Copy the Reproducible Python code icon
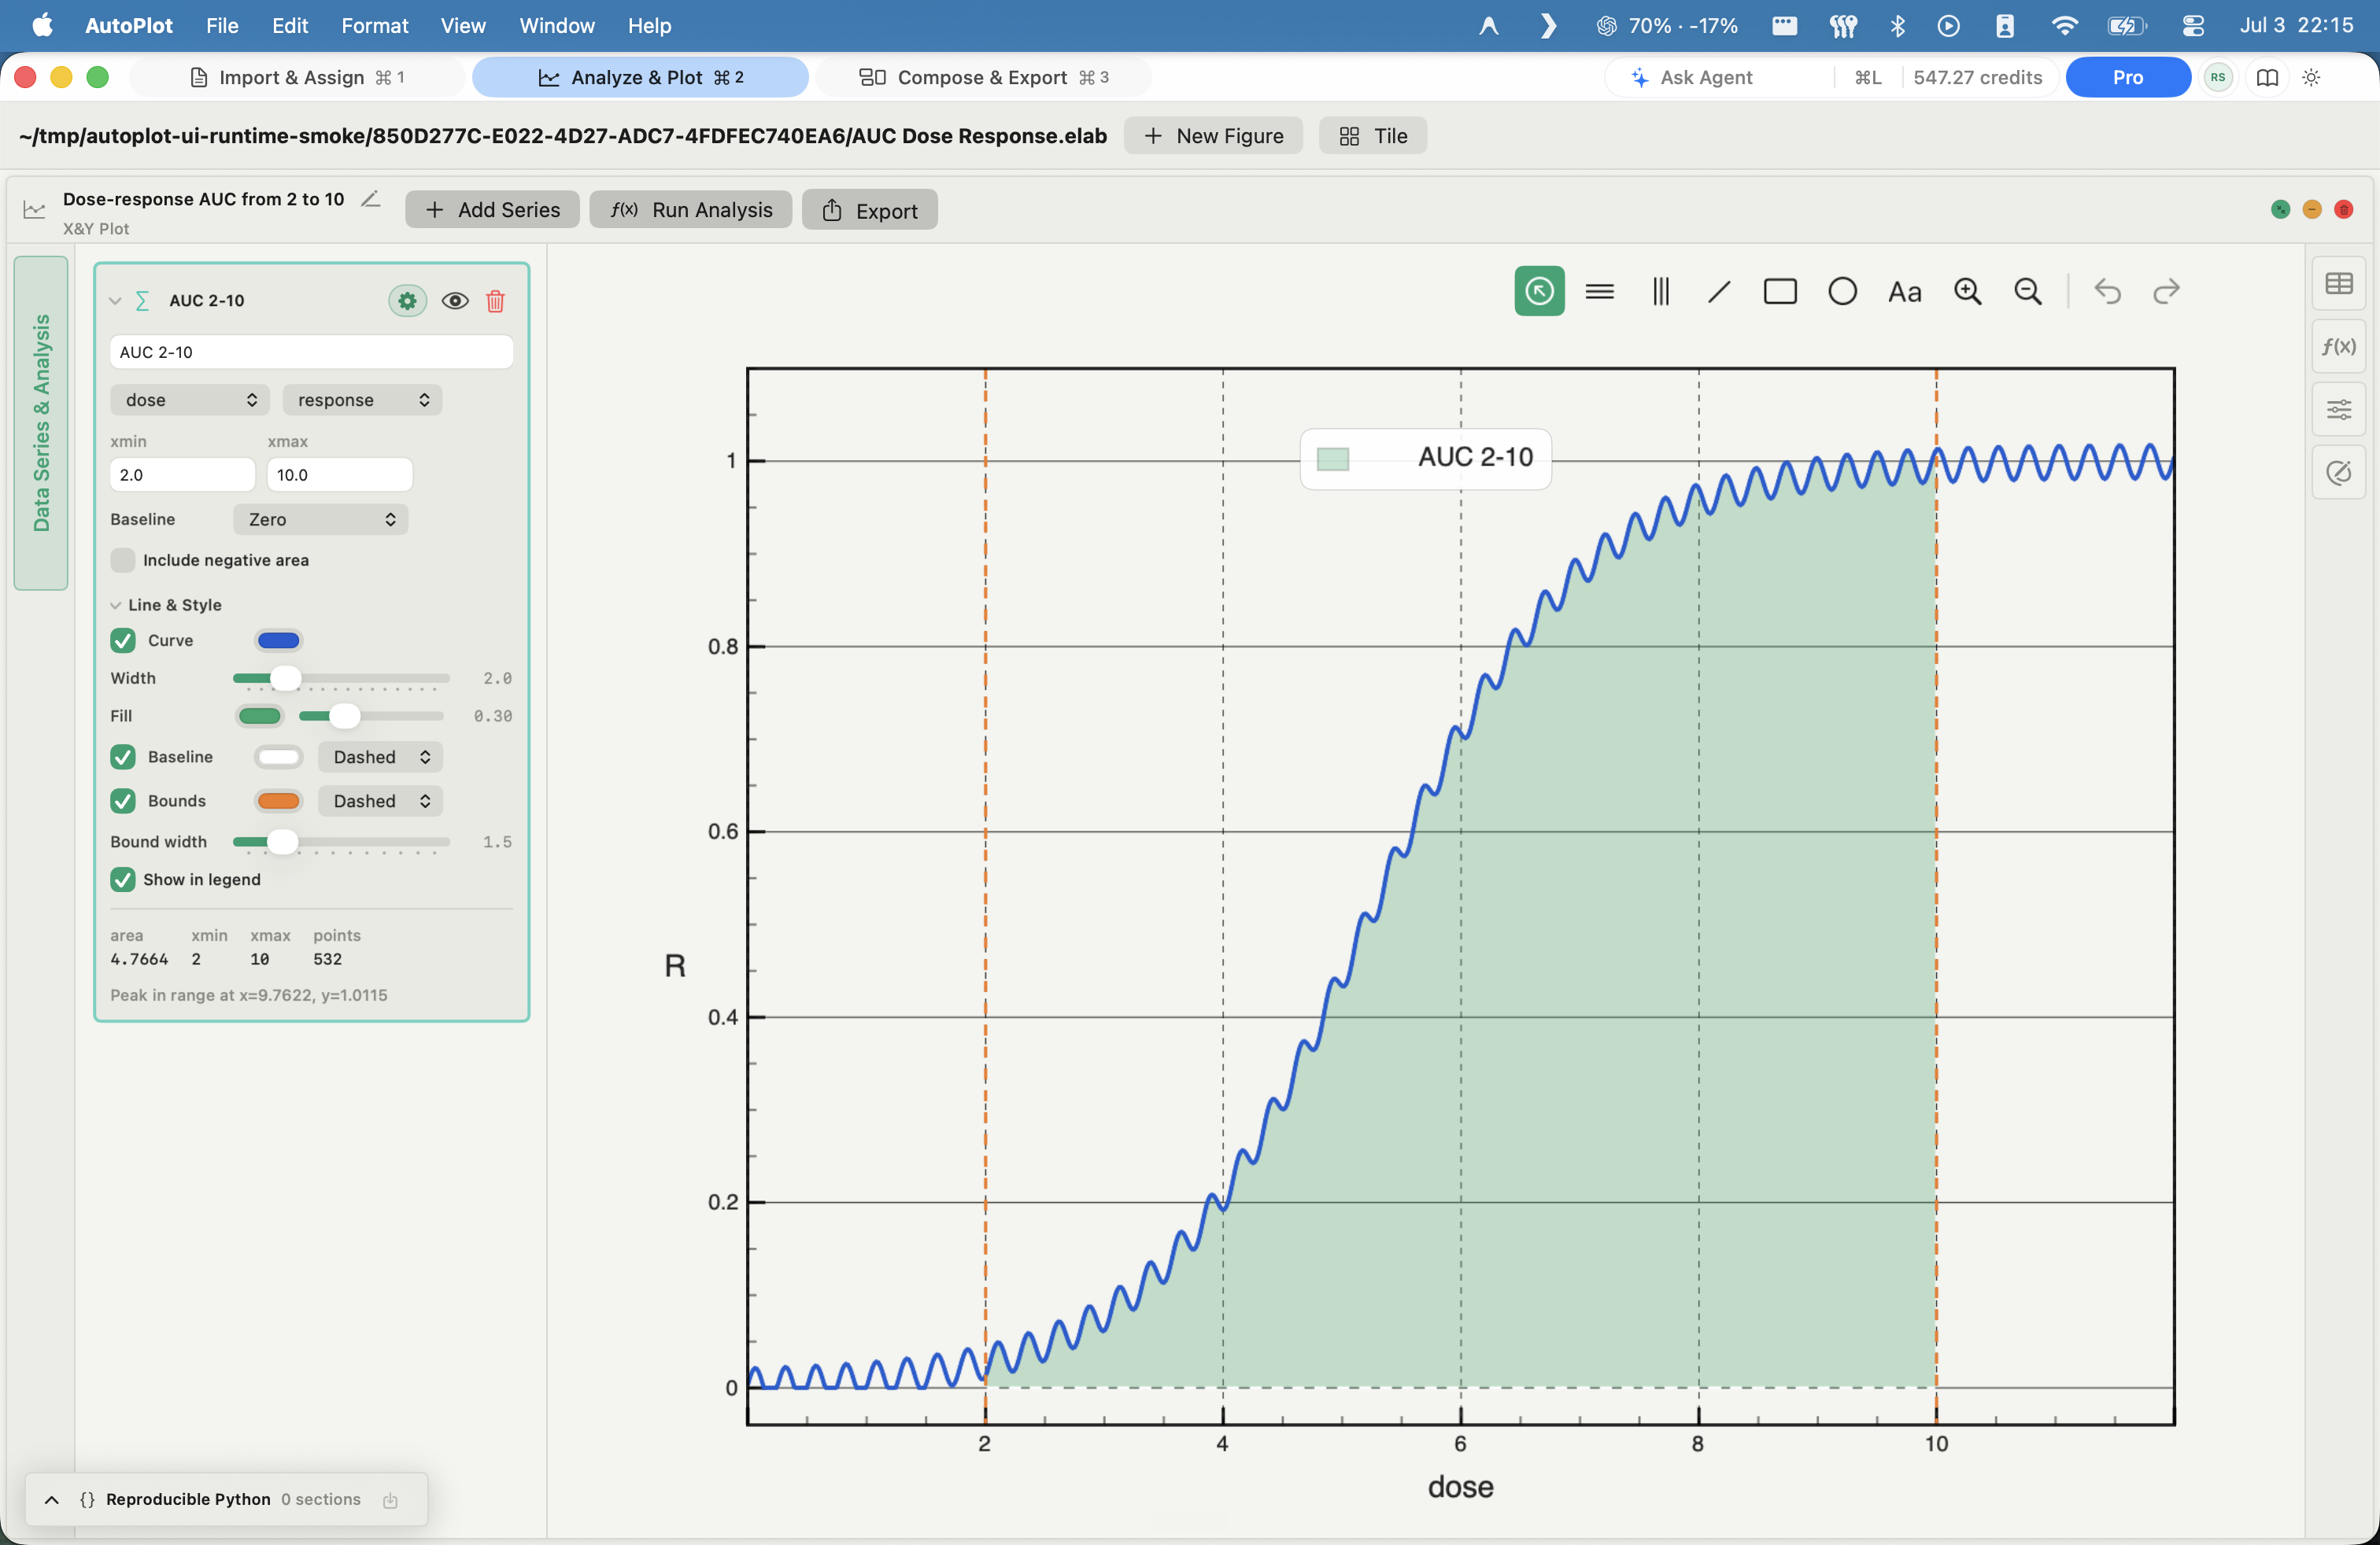The width and height of the screenshot is (2380, 1545). pyautogui.click(x=391, y=1499)
